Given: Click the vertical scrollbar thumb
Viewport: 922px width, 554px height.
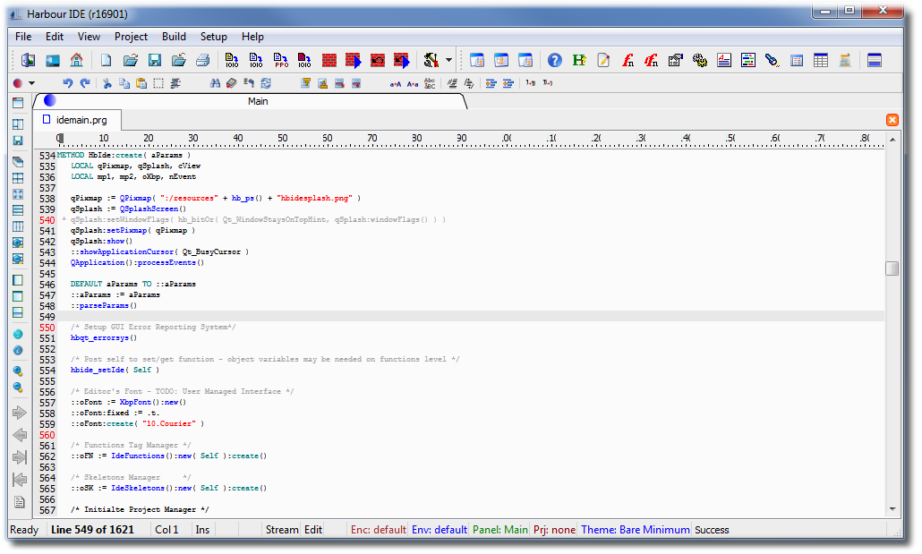Looking at the screenshot, I should click(892, 268).
